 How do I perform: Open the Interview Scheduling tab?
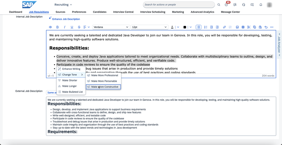coord(153,12)
